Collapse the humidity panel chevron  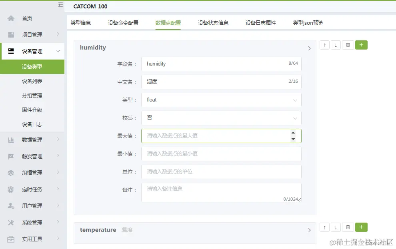[x=309, y=48]
